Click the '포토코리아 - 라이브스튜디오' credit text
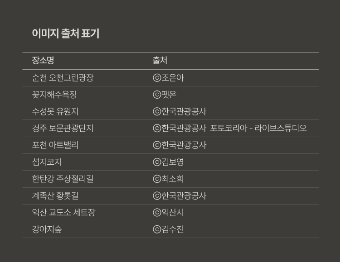This screenshot has width=340, height=262. point(258,128)
